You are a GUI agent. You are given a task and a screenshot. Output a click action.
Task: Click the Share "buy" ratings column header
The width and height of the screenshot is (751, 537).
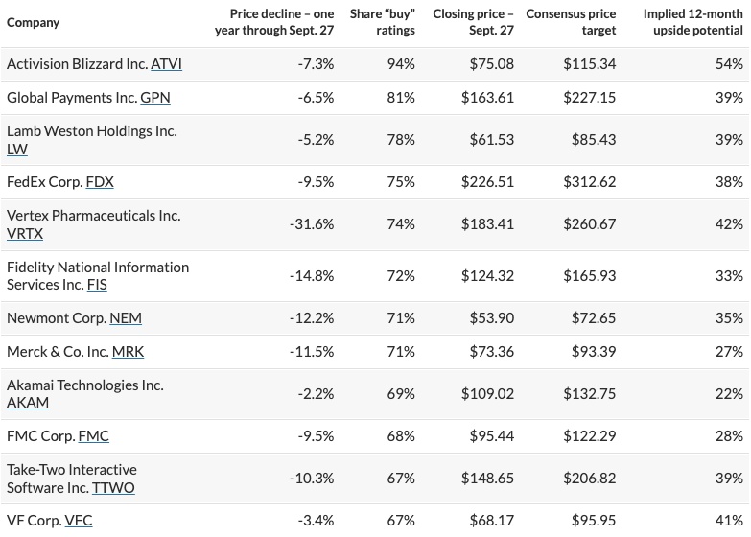pyautogui.click(x=382, y=23)
